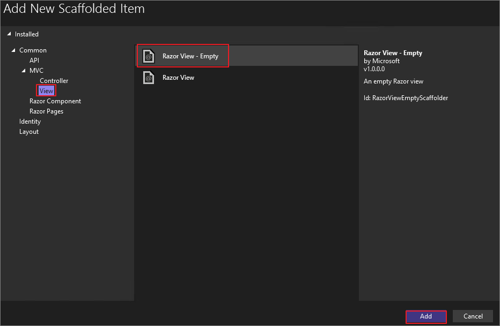Choose the Razor View template
This screenshot has width=500, height=326.
[x=246, y=78]
